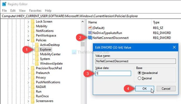Click the Value data input field
Viewport: 181px width, 104px height.
point(113,73)
